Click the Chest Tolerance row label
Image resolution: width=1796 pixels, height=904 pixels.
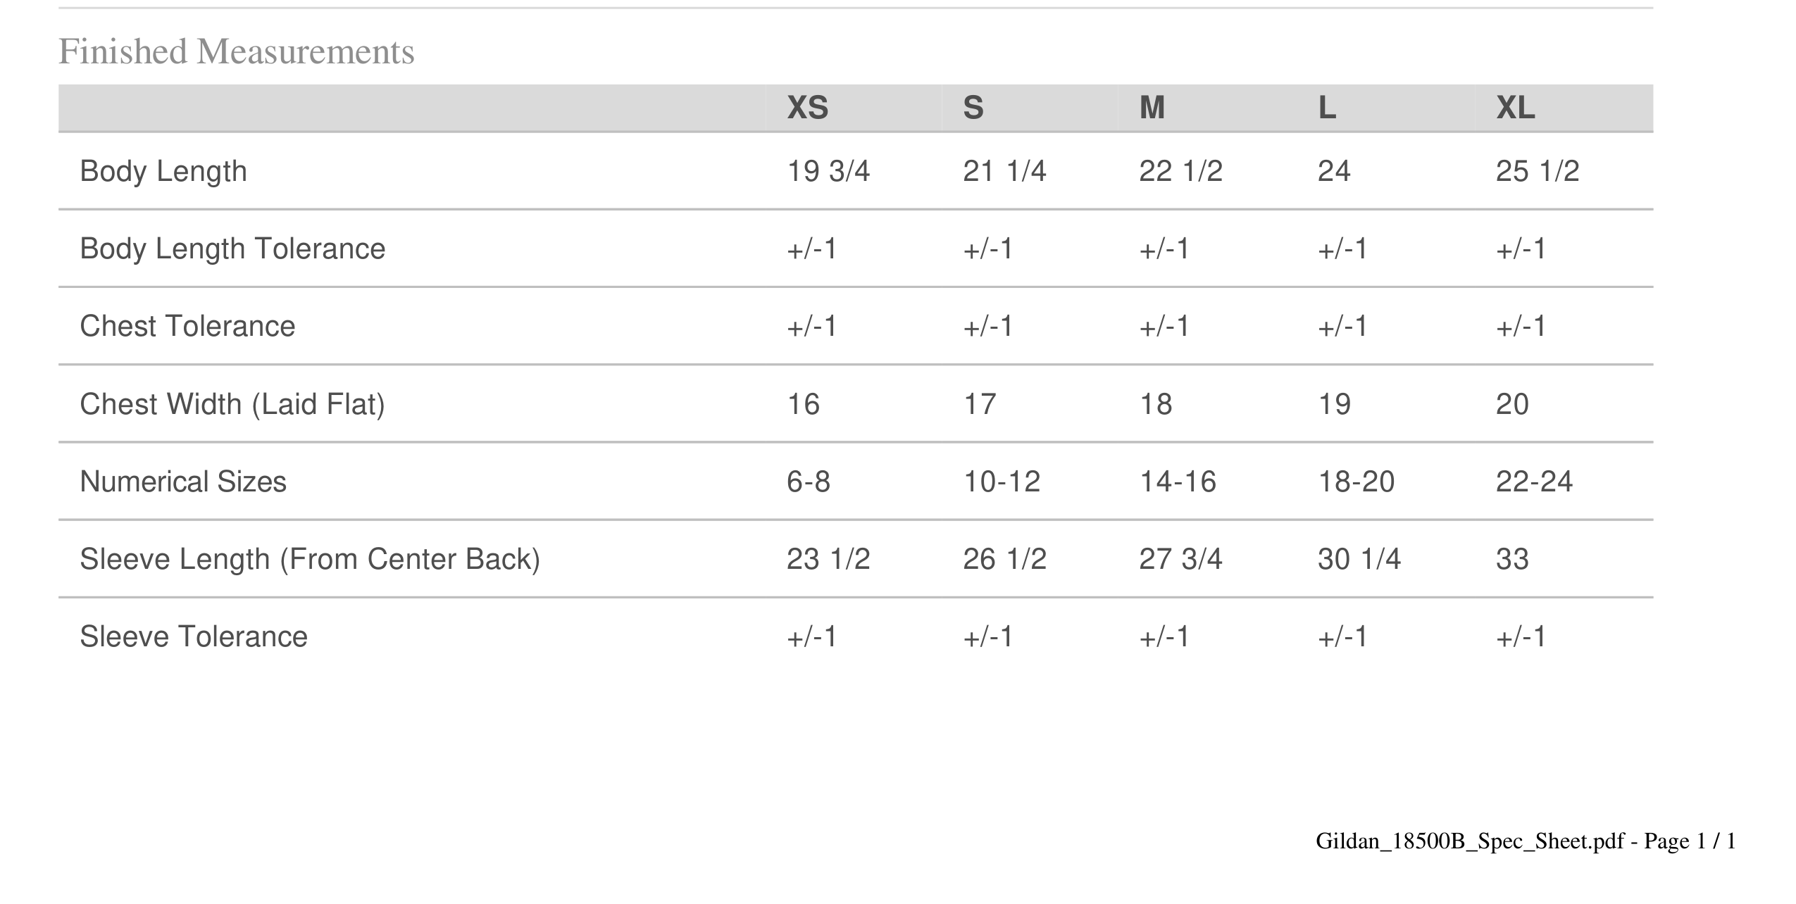tap(187, 326)
